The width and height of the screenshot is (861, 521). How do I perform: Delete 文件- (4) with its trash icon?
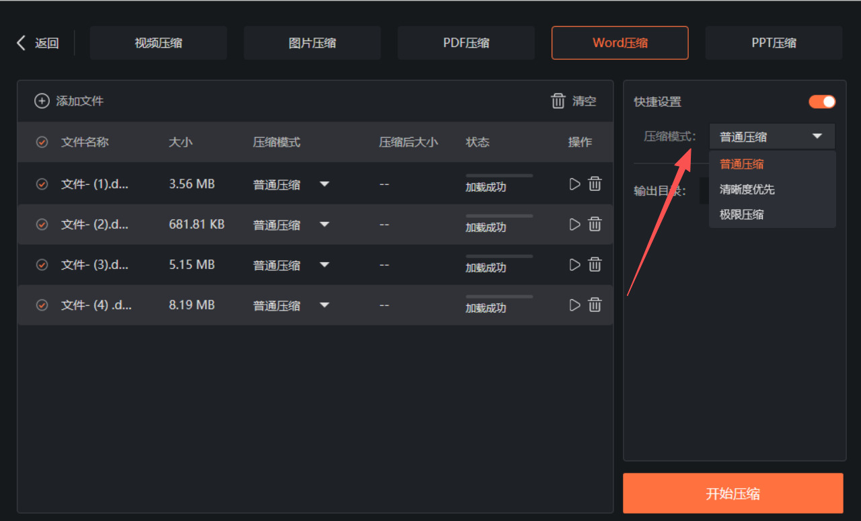595,305
